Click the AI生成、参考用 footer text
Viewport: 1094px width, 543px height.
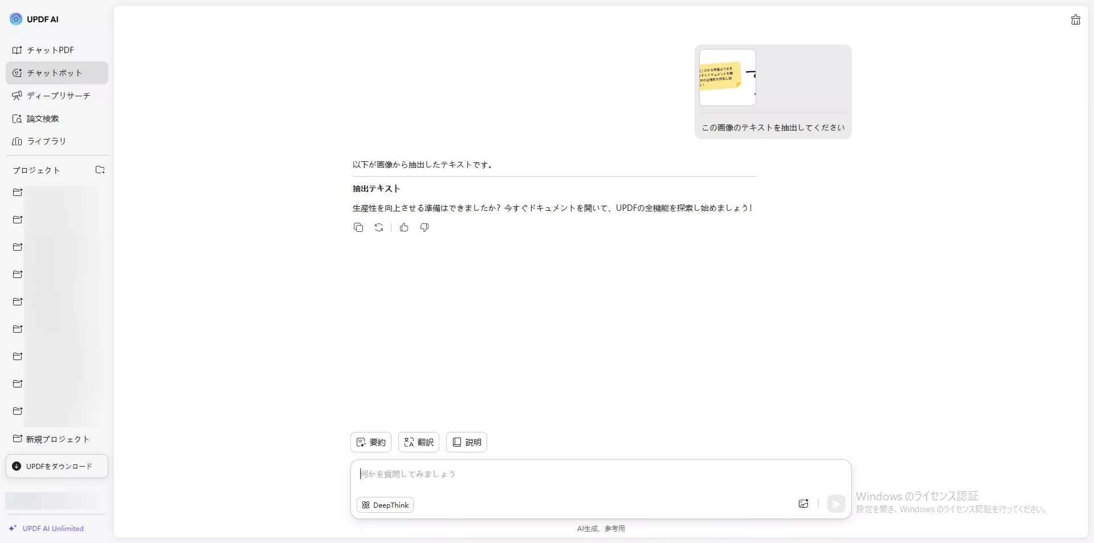point(601,529)
